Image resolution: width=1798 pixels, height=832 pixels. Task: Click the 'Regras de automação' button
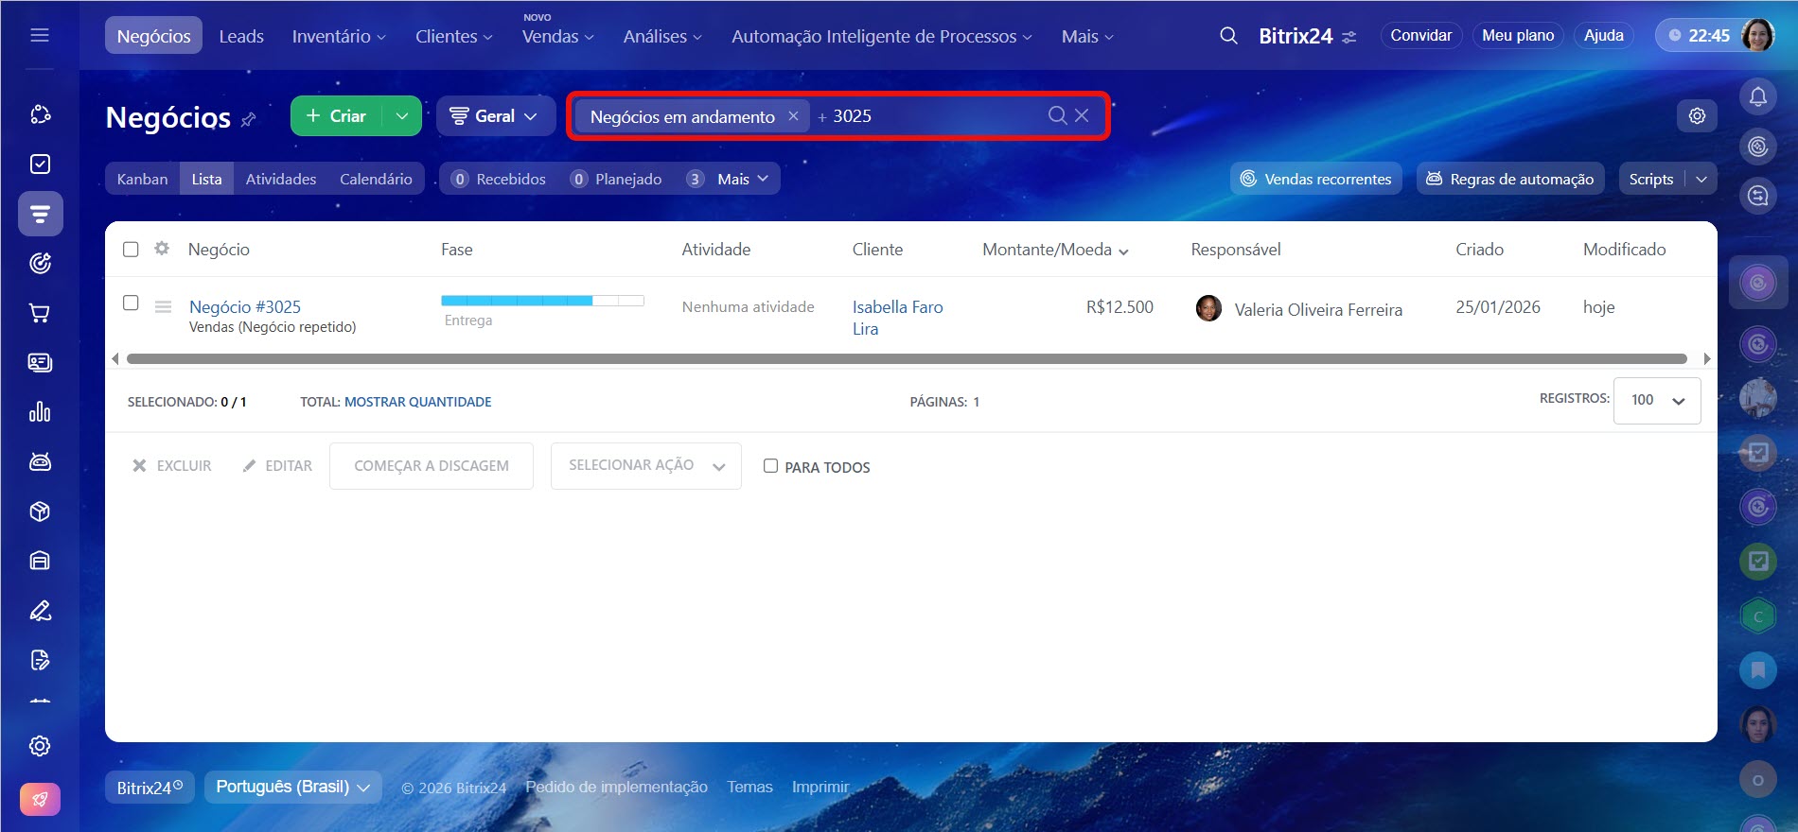[x=1510, y=179]
